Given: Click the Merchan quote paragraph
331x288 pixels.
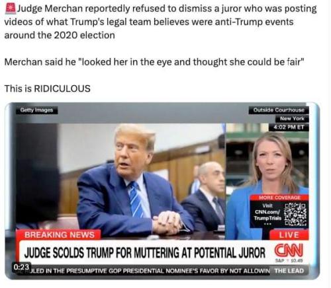Looking at the screenshot, I should pos(154,62).
